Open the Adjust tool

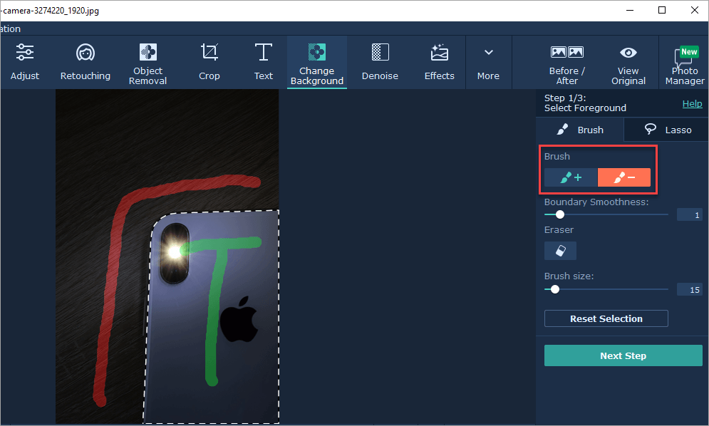(25, 63)
